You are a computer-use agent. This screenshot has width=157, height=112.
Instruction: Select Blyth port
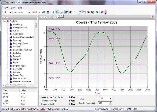(15, 63)
